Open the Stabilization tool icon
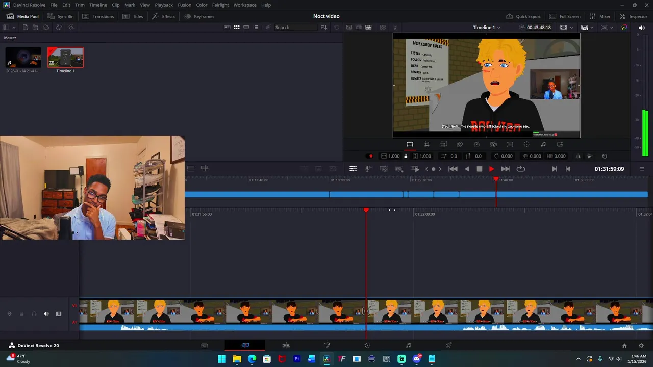 point(493,144)
